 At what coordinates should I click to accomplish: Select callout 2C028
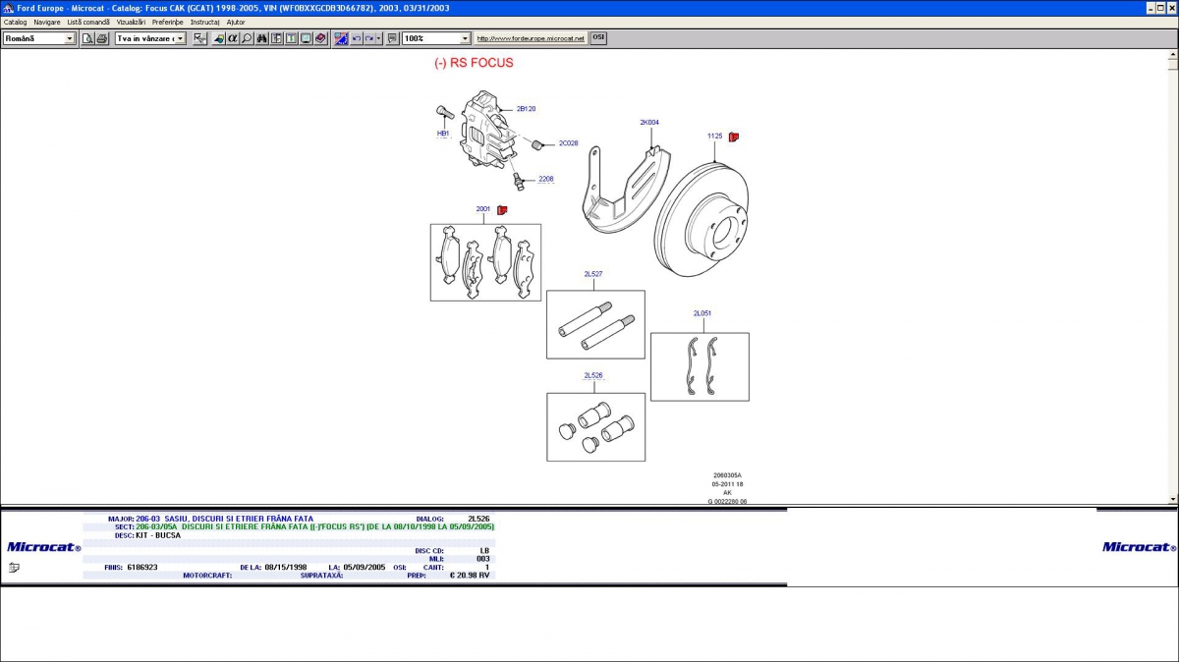click(569, 143)
